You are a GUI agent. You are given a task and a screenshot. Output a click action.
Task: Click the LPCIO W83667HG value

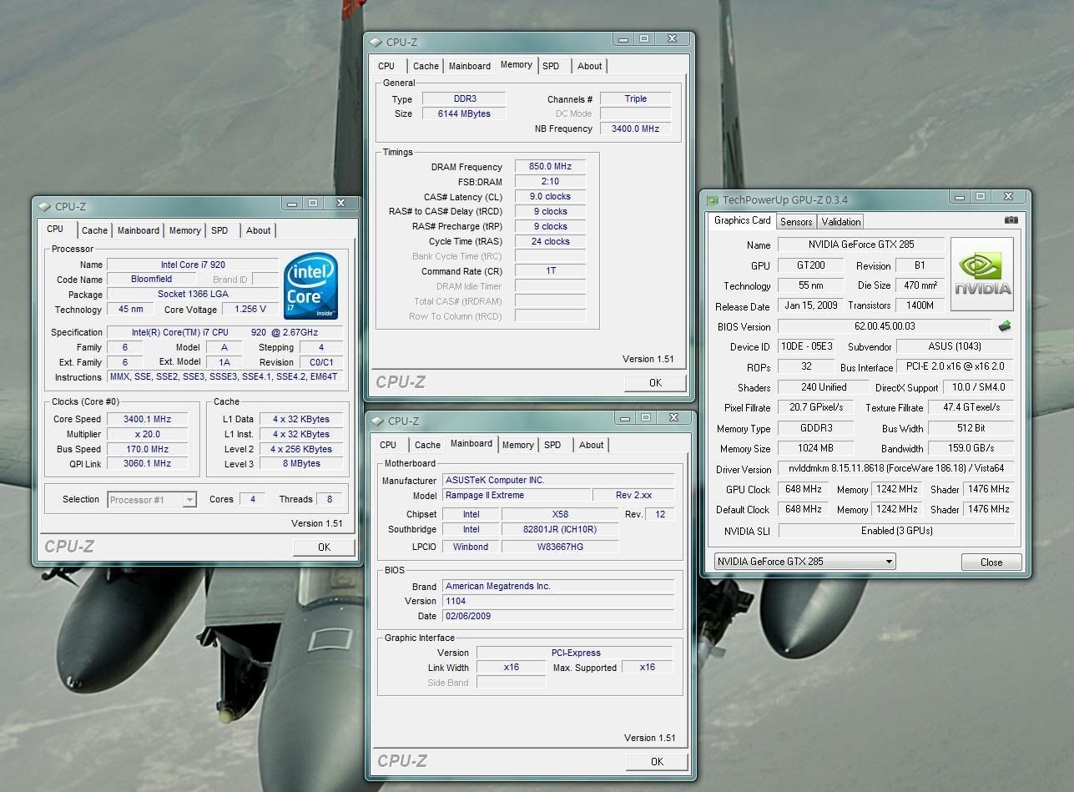(x=560, y=547)
